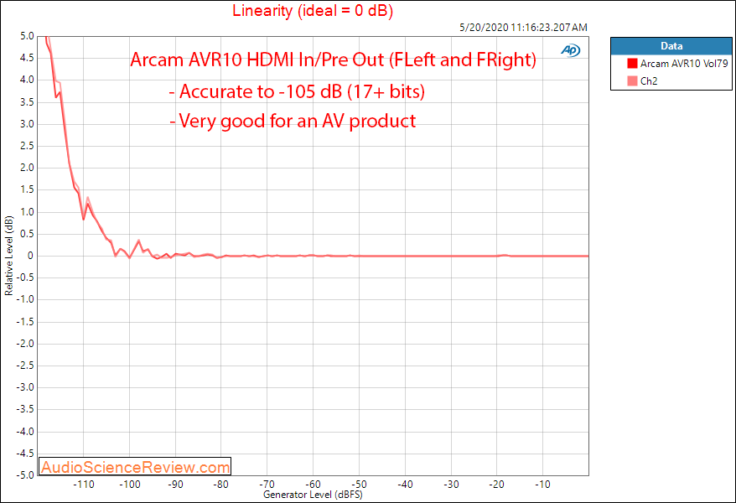Click the positive 1.0 y-axis tick label

[27, 211]
